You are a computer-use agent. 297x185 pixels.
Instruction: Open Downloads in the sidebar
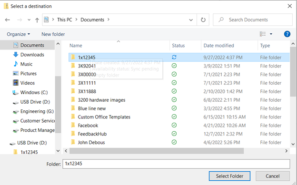(32, 55)
